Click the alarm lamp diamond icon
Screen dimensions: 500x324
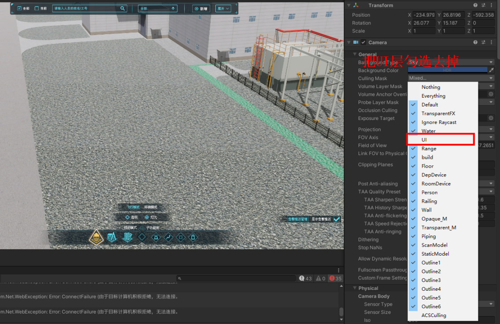156,237
